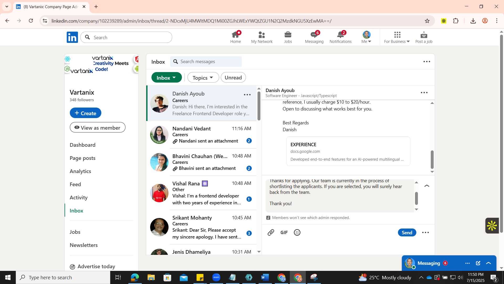Open Jobs in the admin sidebar

click(75, 232)
